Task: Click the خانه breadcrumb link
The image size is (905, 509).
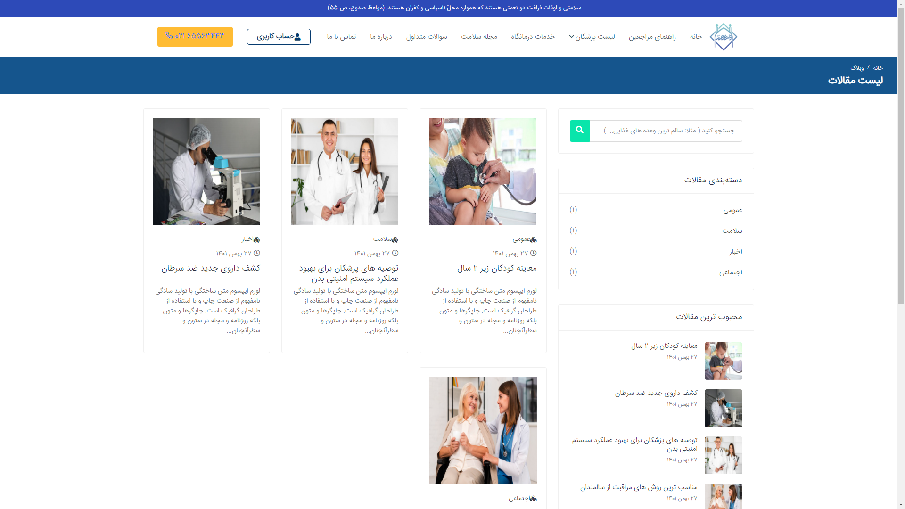Action: (878, 68)
